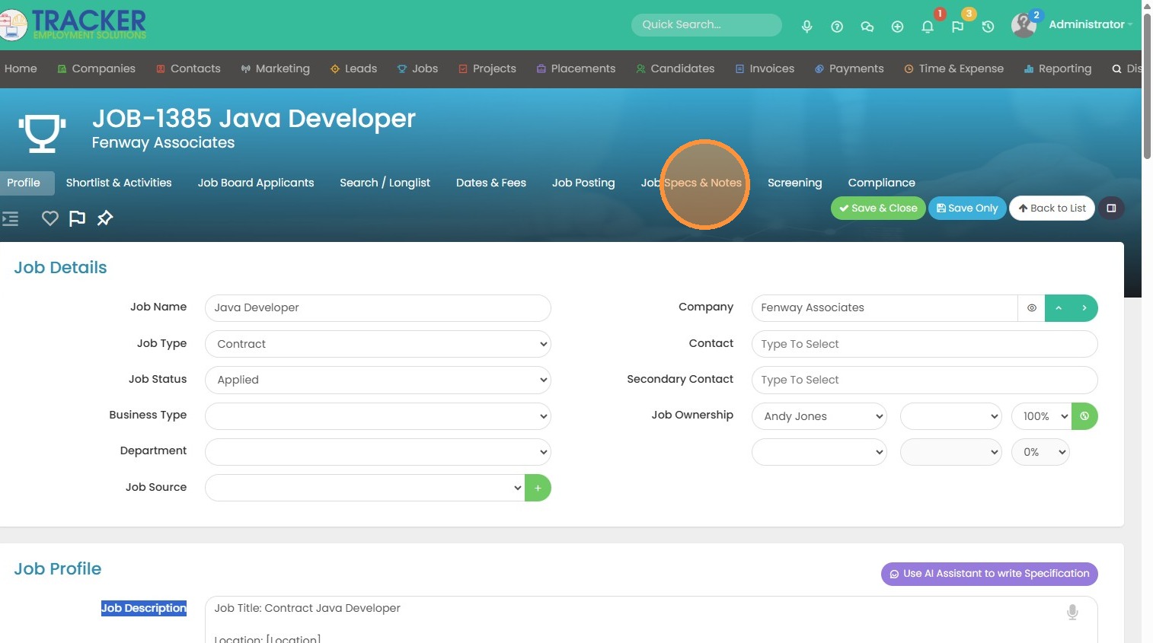Toggle the left sidebar list icon
The width and height of the screenshot is (1153, 643).
[10, 218]
